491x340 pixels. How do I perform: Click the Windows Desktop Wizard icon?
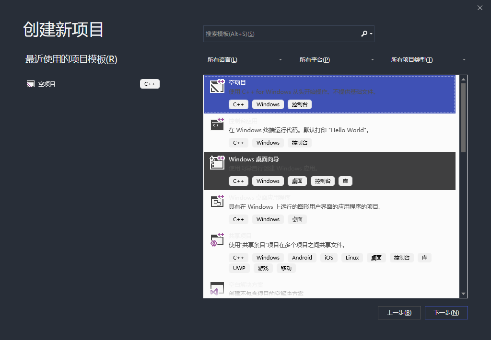coord(217,163)
